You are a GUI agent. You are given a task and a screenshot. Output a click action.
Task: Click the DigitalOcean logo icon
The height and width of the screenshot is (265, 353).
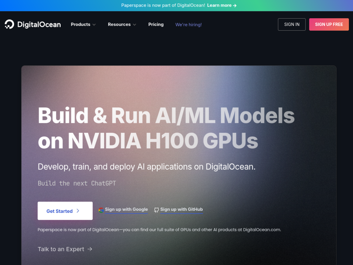point(9,24)
